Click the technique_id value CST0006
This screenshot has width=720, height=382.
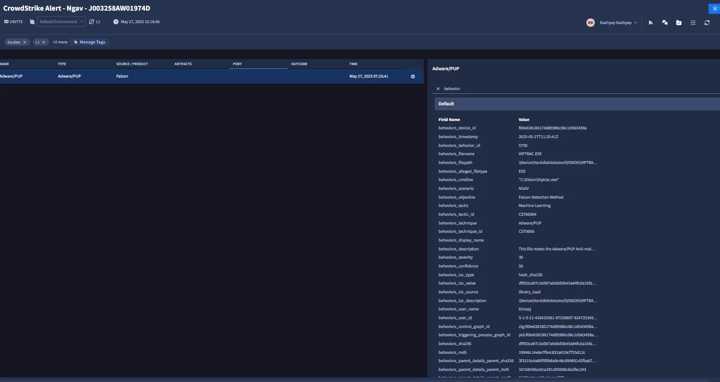coord(526,231)
